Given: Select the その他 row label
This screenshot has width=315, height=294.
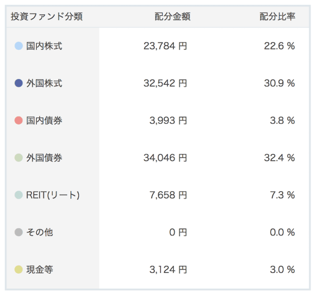Looking at the screenshot, I should pos(39,232).
